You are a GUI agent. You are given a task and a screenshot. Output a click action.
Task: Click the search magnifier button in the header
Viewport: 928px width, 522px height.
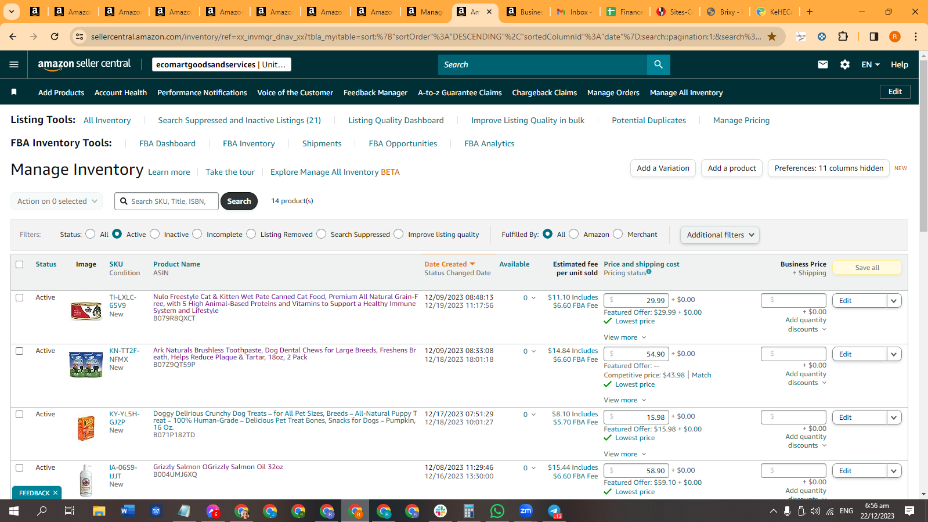click(658, 64)
